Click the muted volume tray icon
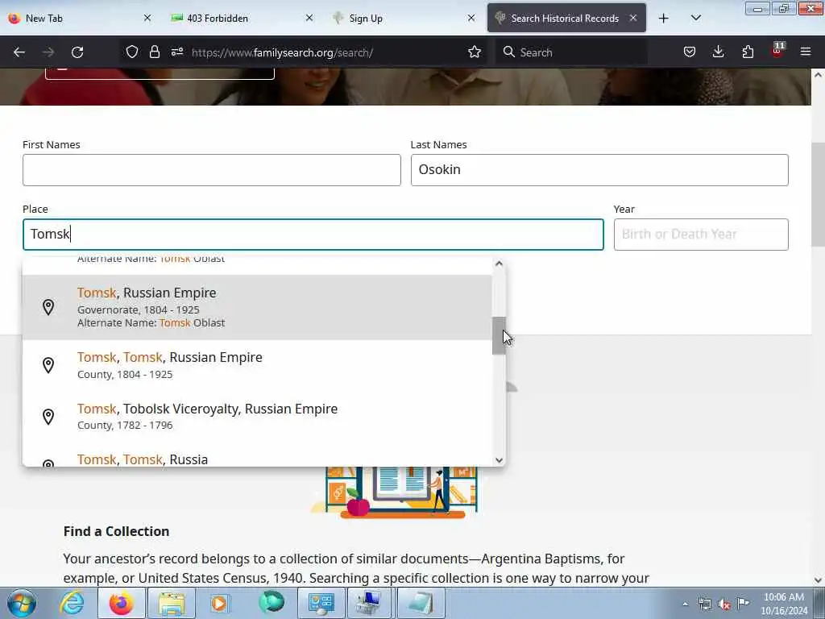 (724, 604)
